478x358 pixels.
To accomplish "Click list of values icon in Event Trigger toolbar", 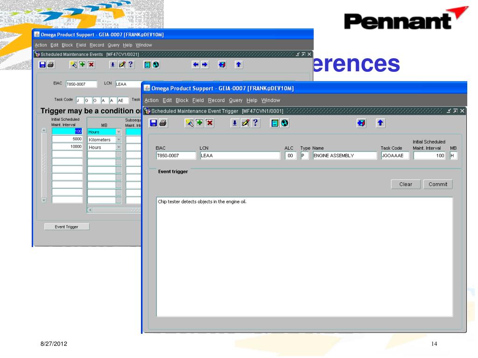I will point(274,123).
